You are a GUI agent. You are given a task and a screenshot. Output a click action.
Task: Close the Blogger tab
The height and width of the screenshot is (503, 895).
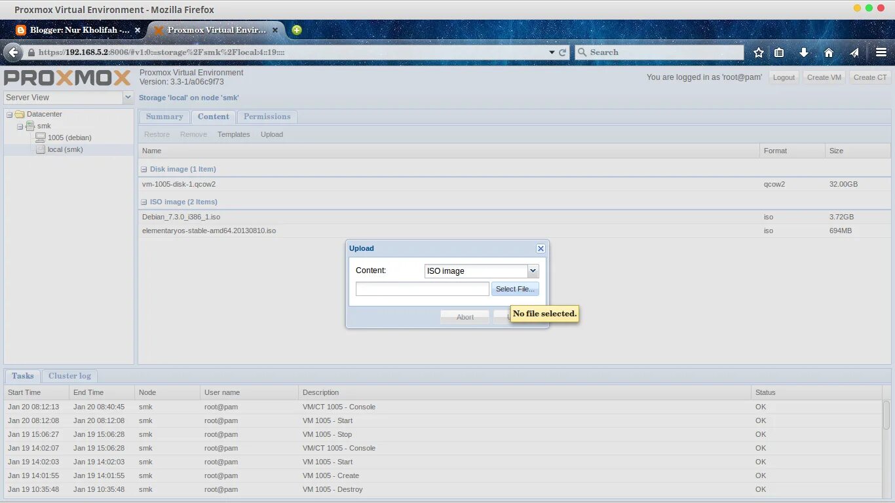tap(138, 30)
